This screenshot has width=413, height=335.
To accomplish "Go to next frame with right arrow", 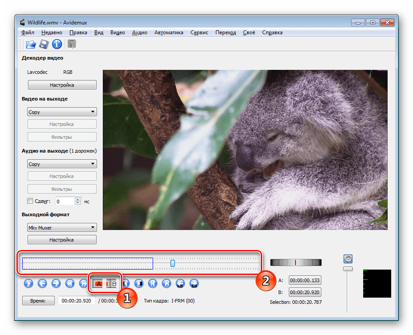I will click(56, 283).
